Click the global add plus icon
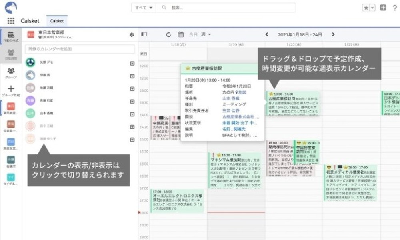400x240 pixels. click(383, 8)
